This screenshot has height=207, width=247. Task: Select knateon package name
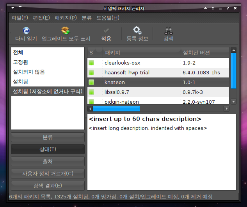115,83
